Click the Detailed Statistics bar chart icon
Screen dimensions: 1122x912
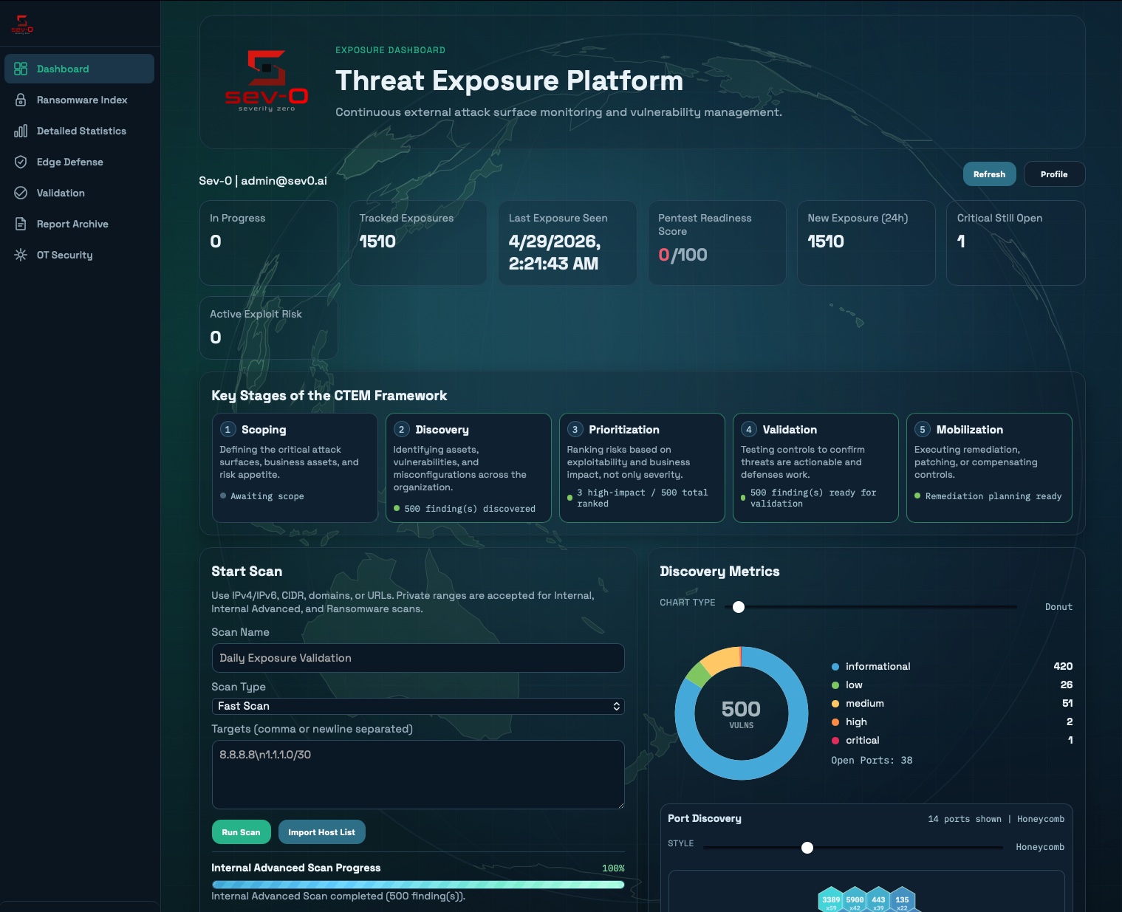pyautogui.click(x=20, y=131)
